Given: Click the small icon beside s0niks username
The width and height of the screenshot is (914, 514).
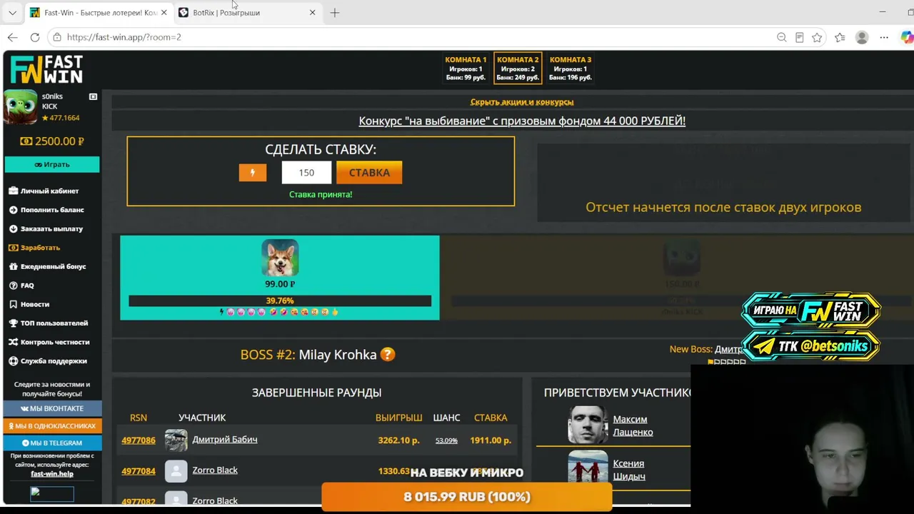Looking at the screenshot, I should coord(93,96).
